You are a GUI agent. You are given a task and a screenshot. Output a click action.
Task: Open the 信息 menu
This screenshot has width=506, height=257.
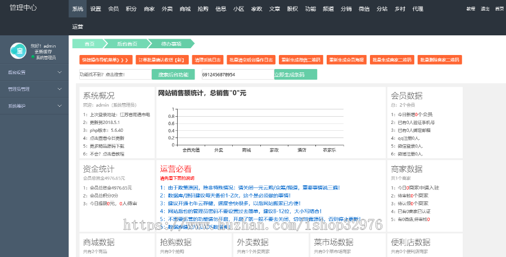click(221, 8)
